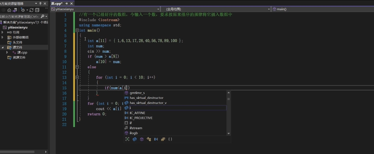
Task: Click the Home icon in Solution Explorer toolbar
Action: tap(9, 10)
